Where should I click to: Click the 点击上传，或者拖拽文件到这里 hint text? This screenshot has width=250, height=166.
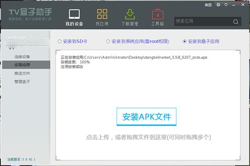coord(148,137)
